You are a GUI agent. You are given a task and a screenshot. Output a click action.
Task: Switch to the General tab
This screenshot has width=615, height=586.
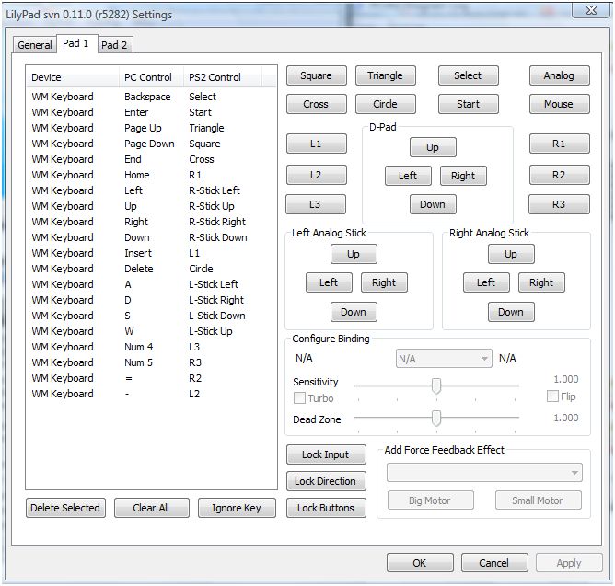pyautogui.click(x=34, y=45)
